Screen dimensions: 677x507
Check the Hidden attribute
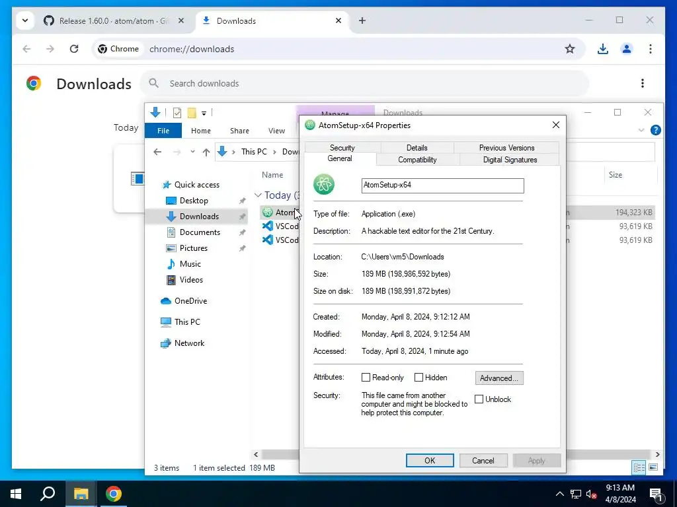418,377
